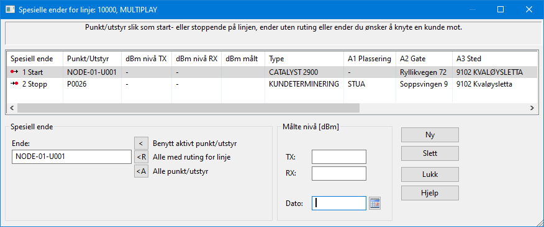Click the TX measured level field
The width and height of the screenshot is (544, 227).
tap(339, 157)
